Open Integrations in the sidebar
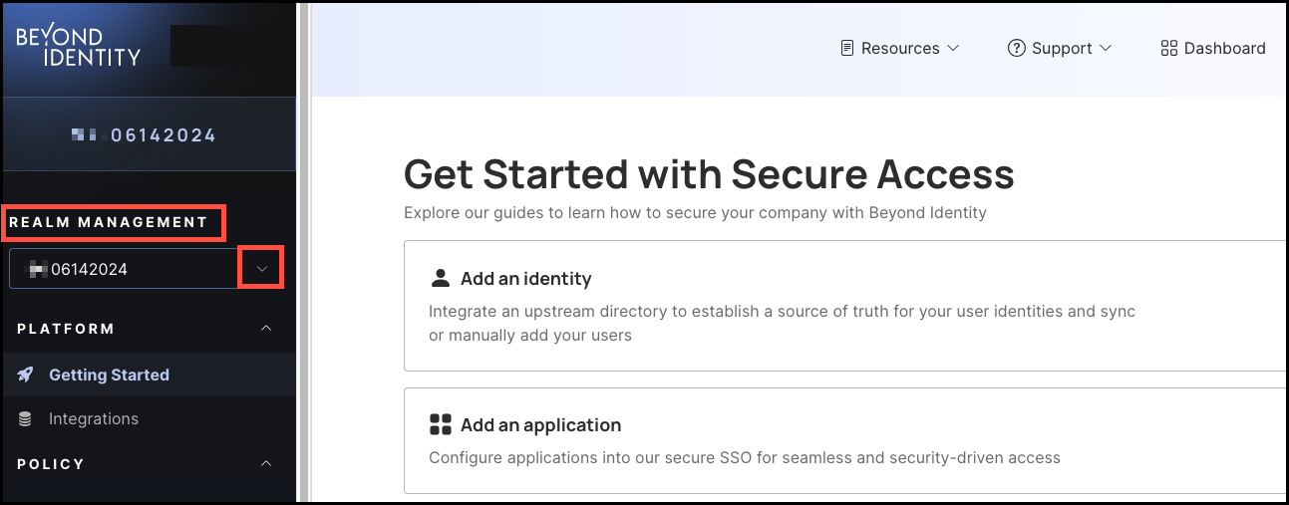Viewport: 1289px width, 505px height. click(x=150, y=418)
